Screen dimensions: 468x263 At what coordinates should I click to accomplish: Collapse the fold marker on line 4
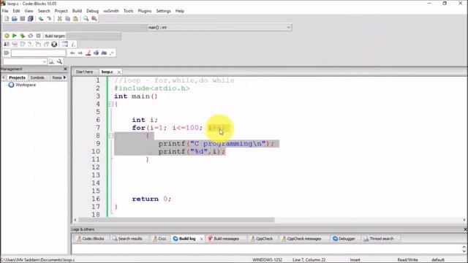pyautogui.click(x=111, y=104)
